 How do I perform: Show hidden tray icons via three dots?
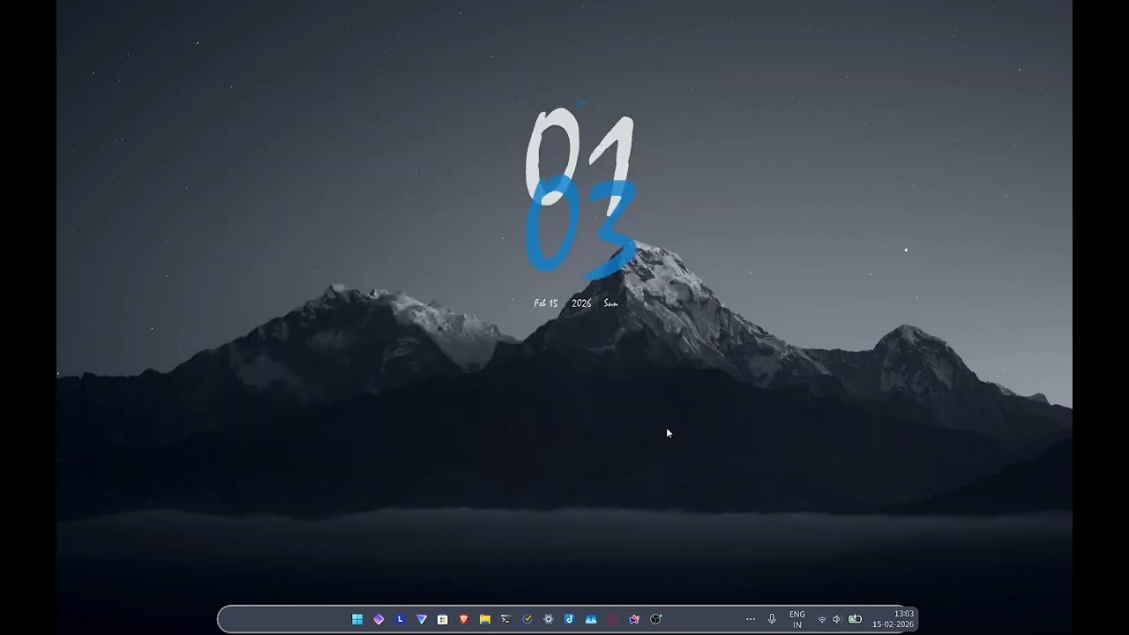tap(751, 619)
